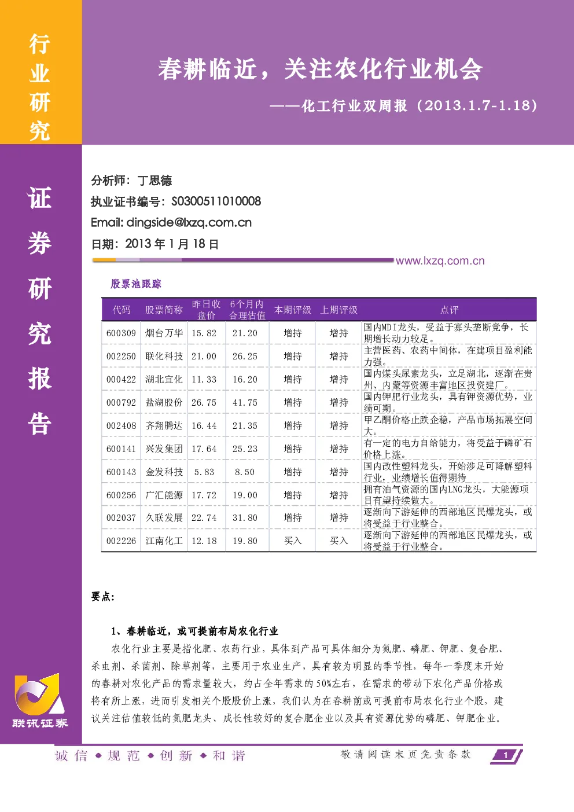Select analyst name 丁思德
The width and height of the screenshot is (574, 812).
[x=154, y=181]
